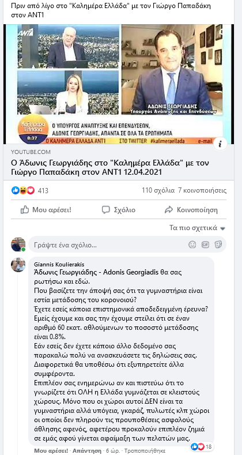Open sticker picker in comment box

coord(218,245)
